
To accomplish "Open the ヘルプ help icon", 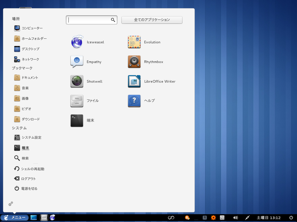I will 134,101.
